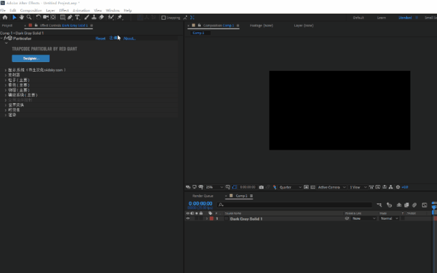This screenshot has height=273, width=437.
Task: Open the Parent None dropdown for the layer
Action: point(364,218)
